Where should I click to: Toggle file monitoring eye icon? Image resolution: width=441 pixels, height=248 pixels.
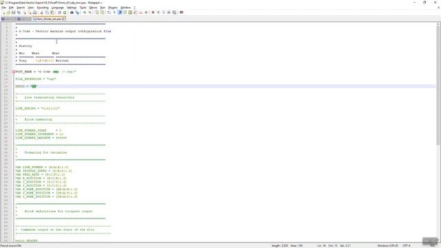[146, 12]
